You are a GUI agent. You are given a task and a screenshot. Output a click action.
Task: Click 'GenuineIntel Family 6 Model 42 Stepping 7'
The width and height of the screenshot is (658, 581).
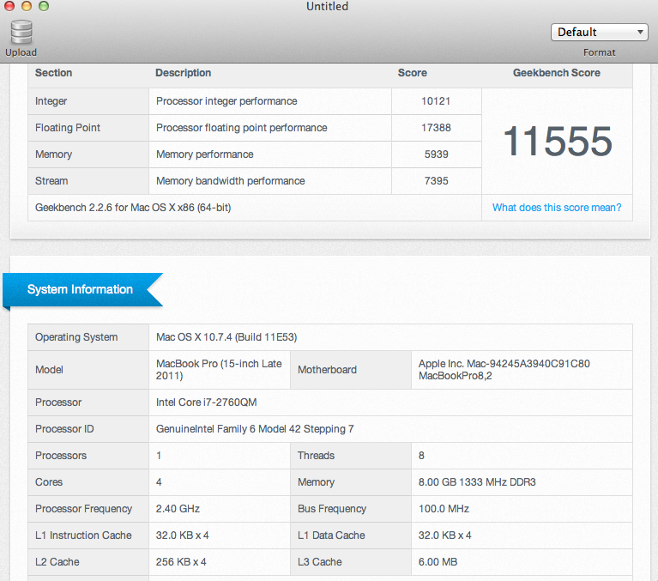coord(255,429)
